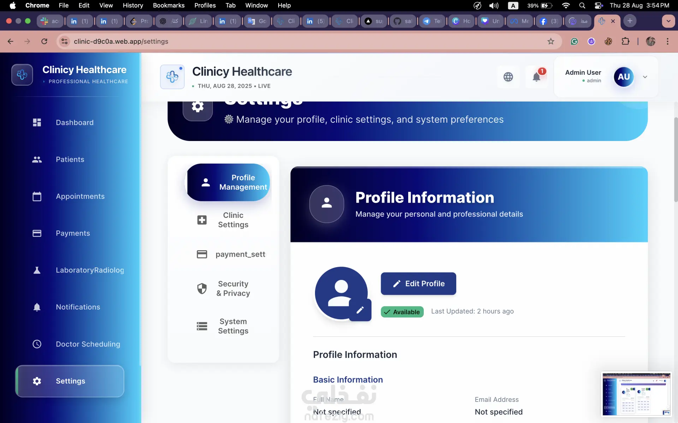The width and height of the screenshot is (678, 423).
Task: Click the page vertical scrollbar
Action: (x=676, y=159)
